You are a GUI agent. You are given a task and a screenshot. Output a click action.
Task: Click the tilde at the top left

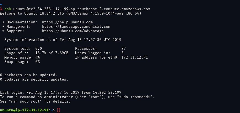[x=1, y=4]
